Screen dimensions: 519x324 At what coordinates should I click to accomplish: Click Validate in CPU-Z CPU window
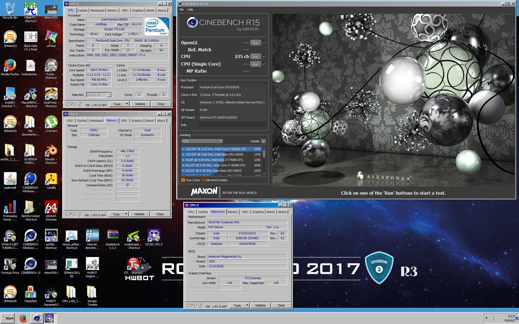pyautogui.click(x=140, y=104)
